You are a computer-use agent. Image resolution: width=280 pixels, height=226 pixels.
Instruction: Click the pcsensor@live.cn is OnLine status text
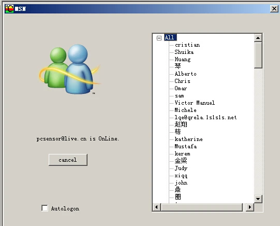78,139
